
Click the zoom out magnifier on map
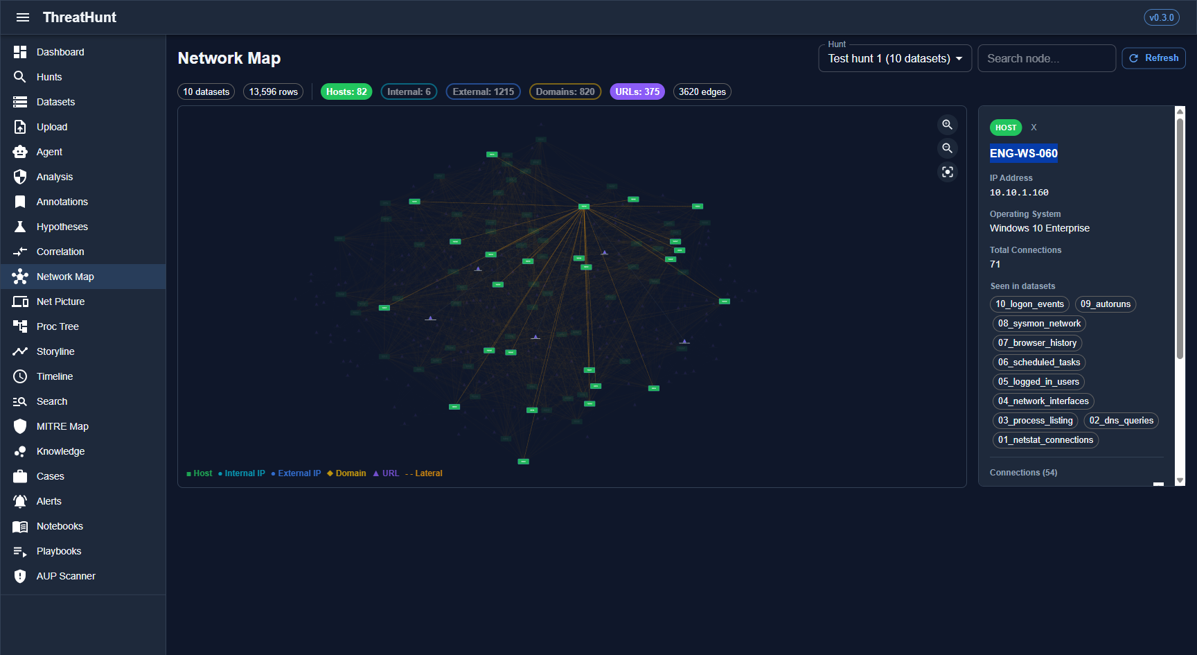tap(947, 148)
